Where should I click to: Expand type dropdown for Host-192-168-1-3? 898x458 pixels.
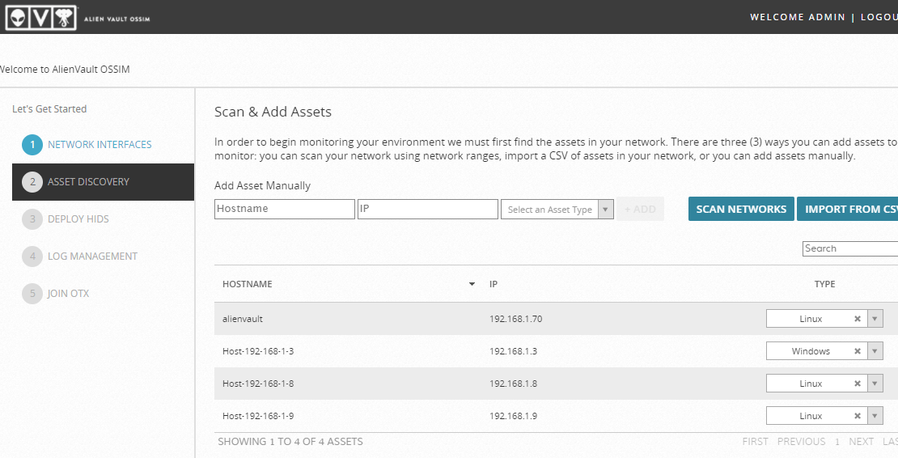point(875,351)
